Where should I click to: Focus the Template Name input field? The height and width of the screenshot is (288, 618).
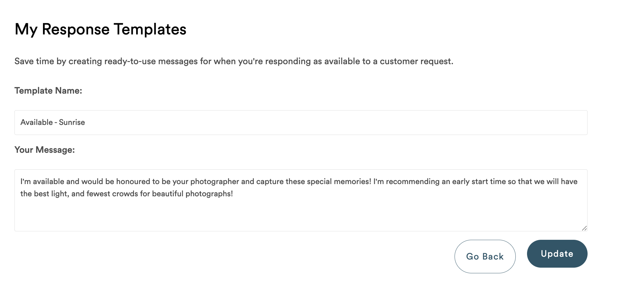click(301, 122)
